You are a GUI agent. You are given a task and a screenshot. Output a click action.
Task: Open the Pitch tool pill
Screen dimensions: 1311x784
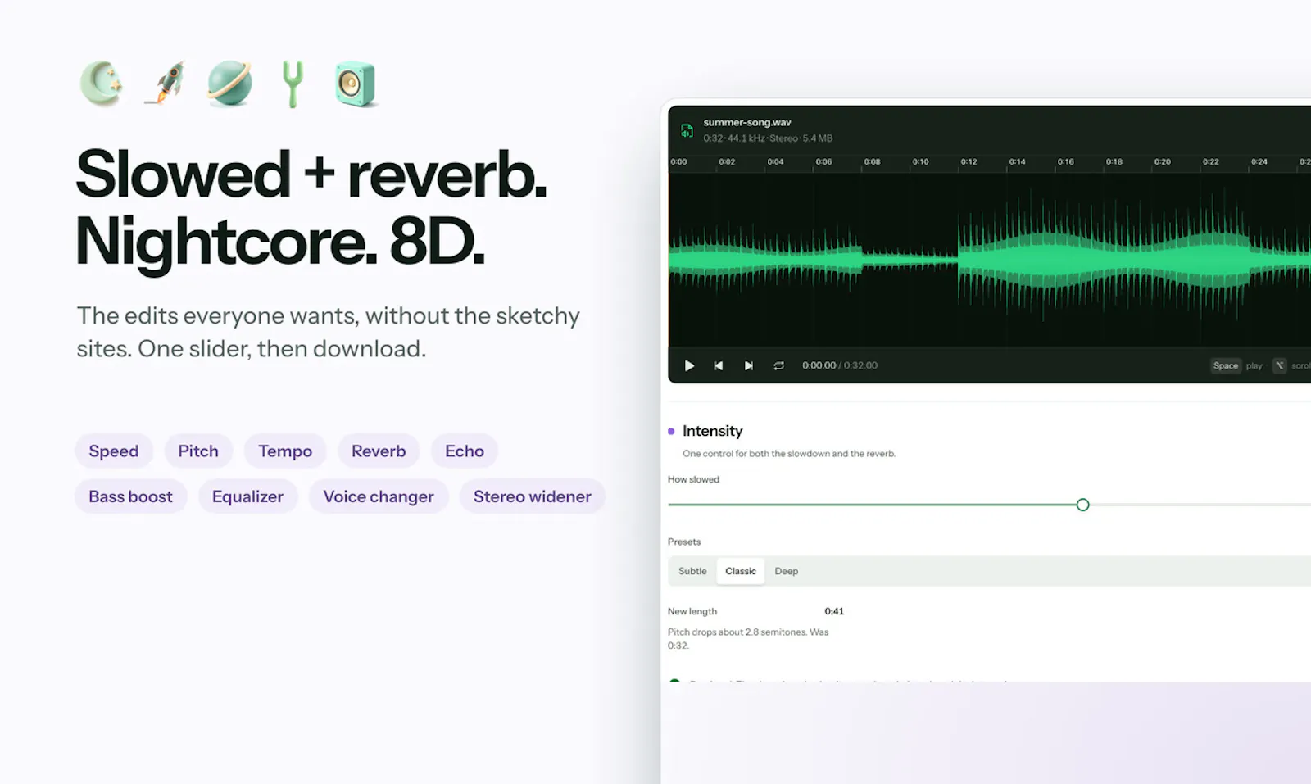198,451
